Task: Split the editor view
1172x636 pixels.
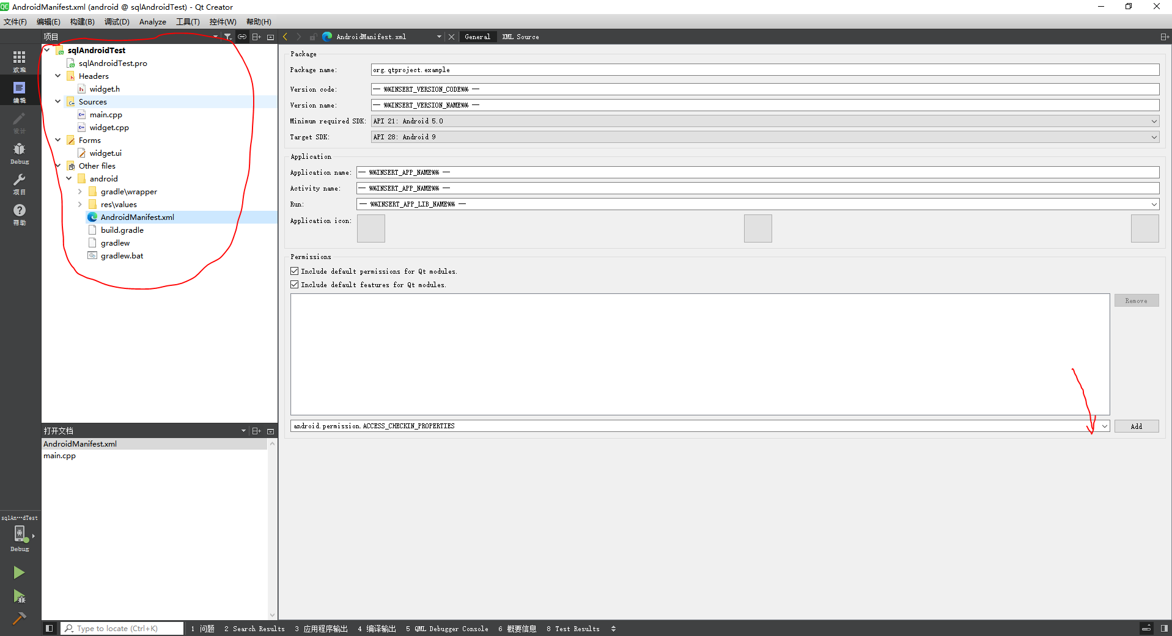Action: (1165, 37)
